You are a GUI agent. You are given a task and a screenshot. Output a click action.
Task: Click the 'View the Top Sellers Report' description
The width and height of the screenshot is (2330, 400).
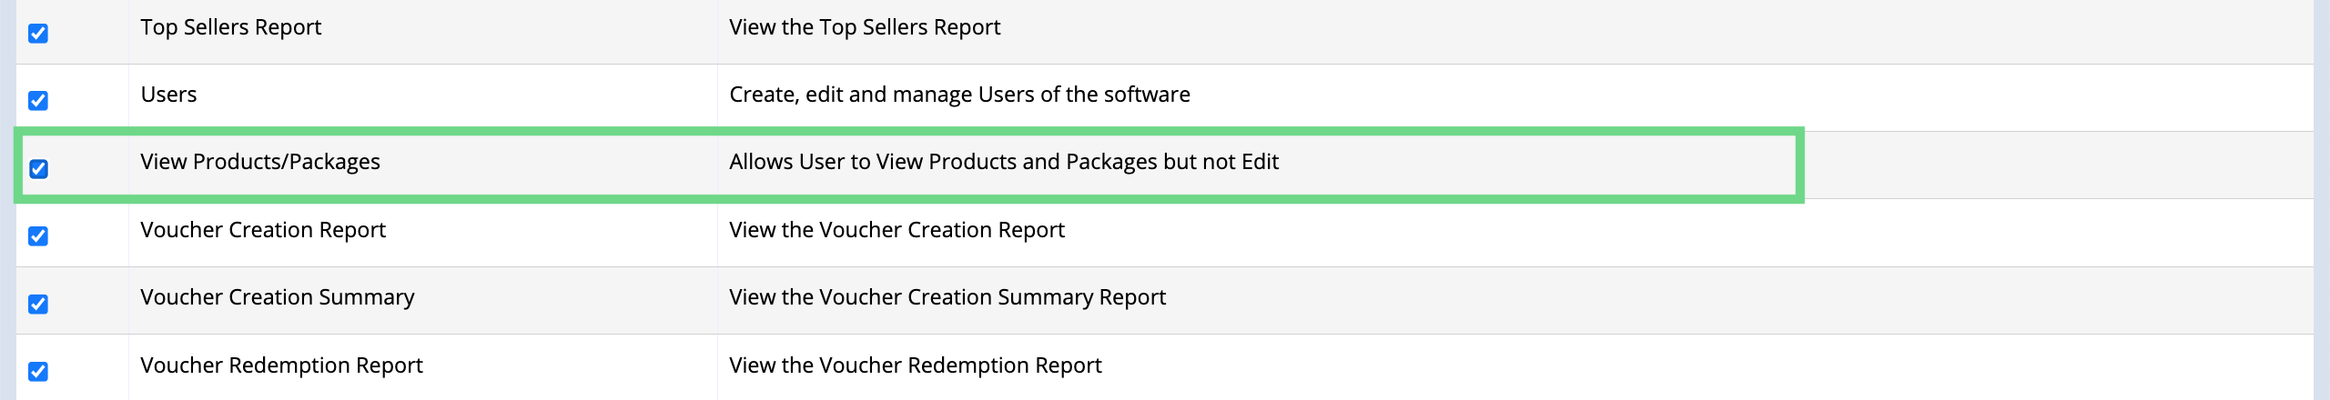865,27
